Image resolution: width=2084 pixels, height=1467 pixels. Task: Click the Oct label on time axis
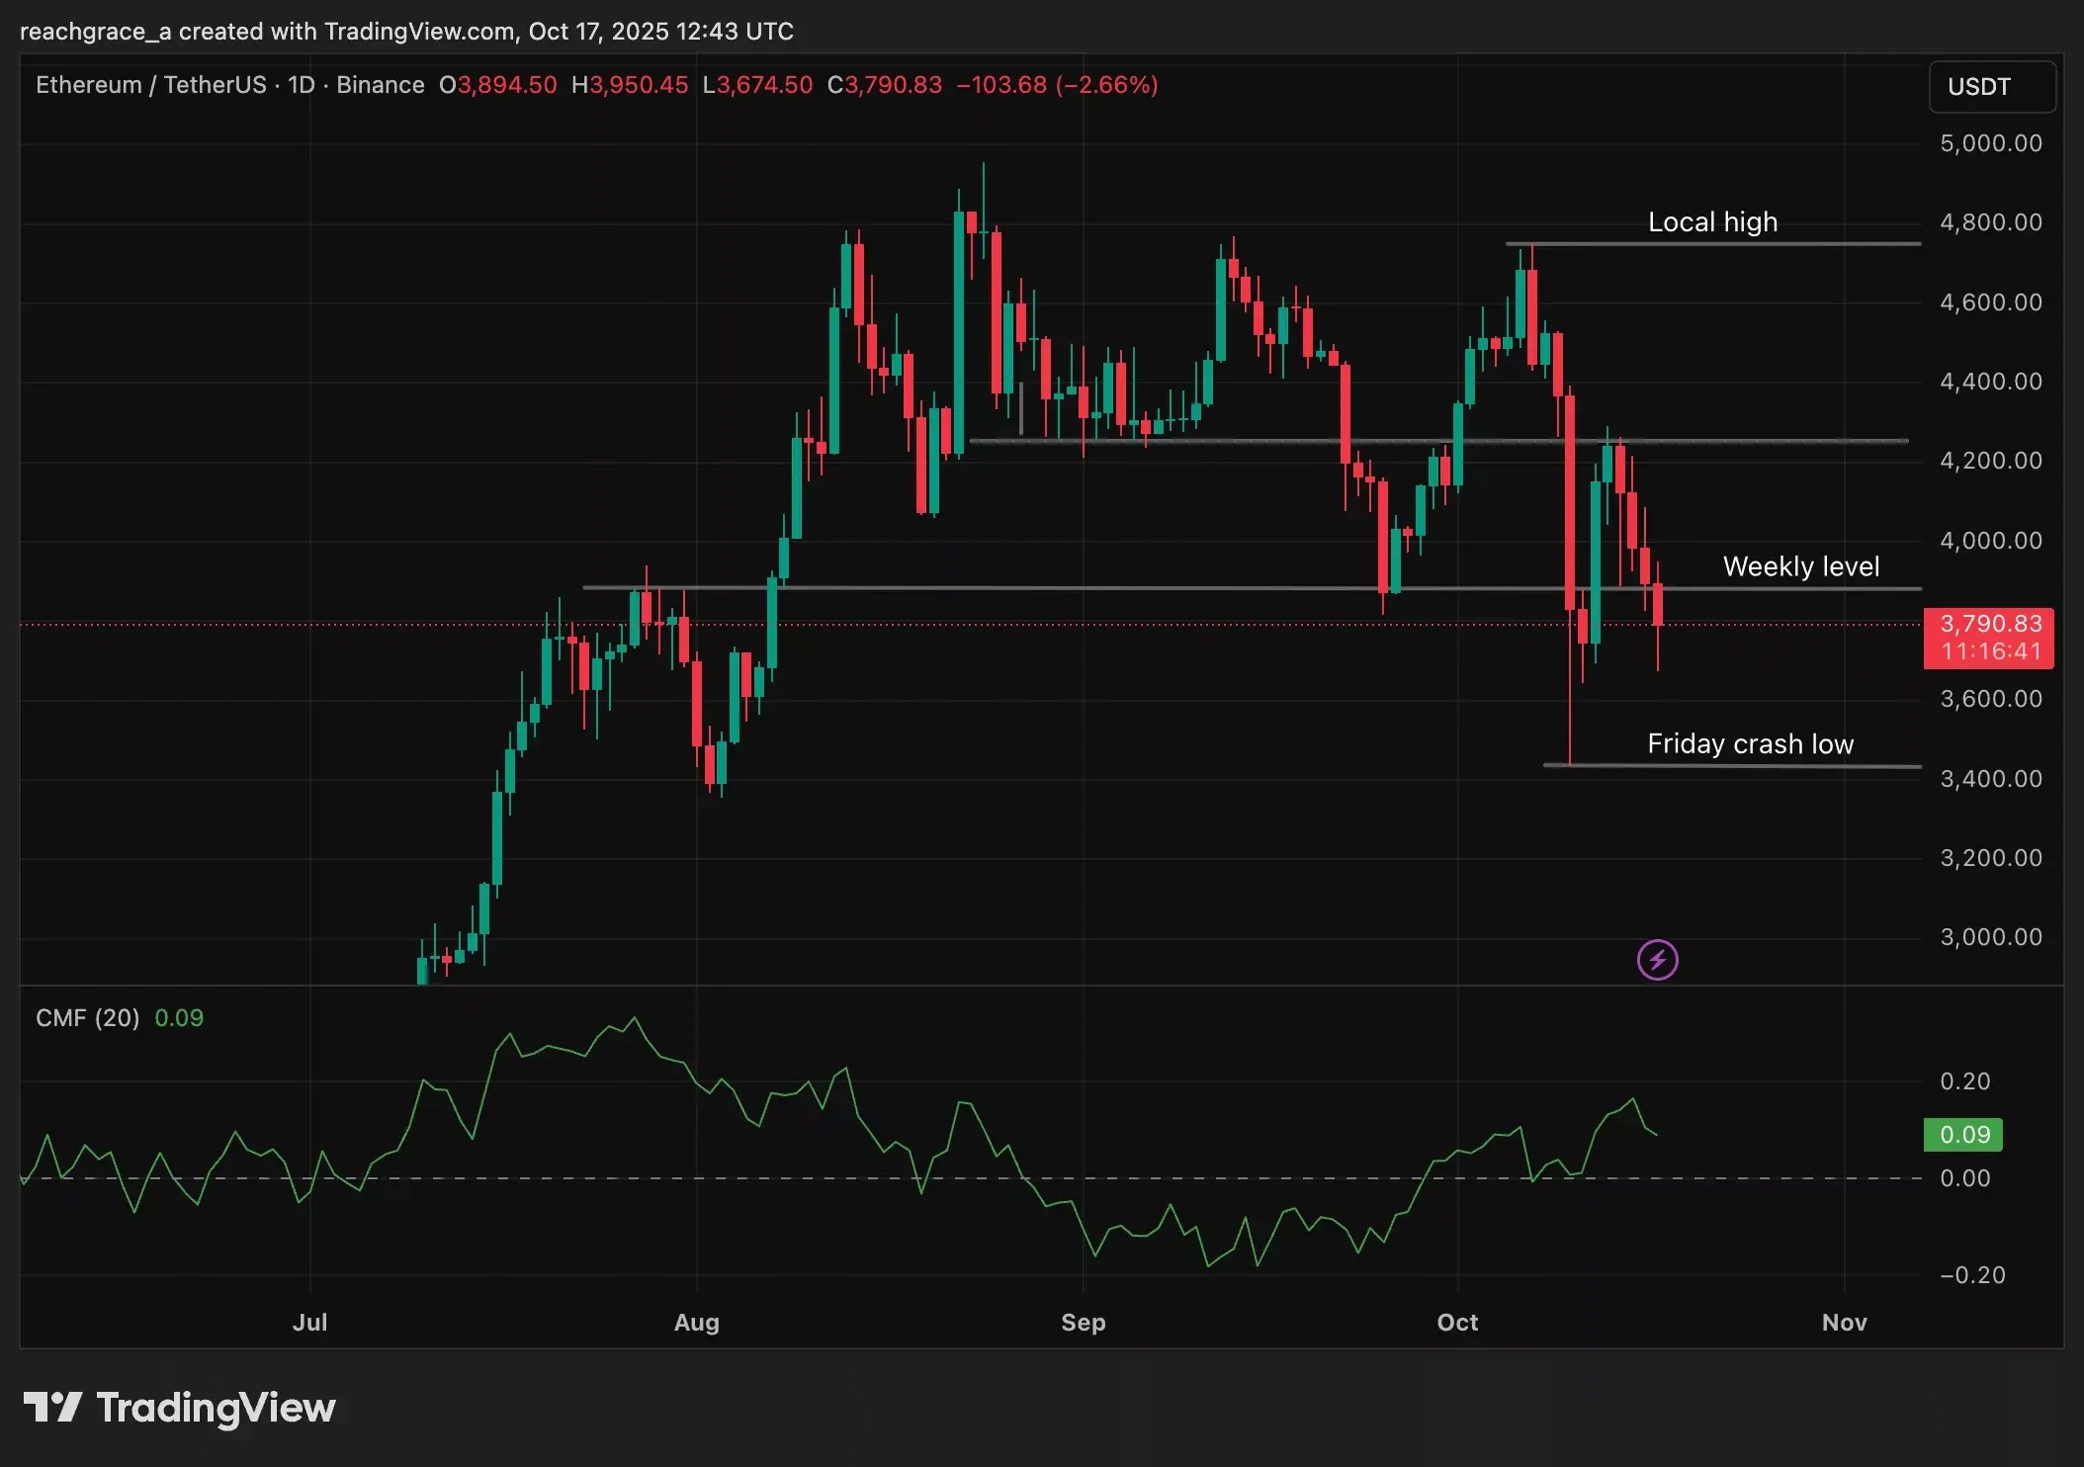(x=1457, y=1323)
